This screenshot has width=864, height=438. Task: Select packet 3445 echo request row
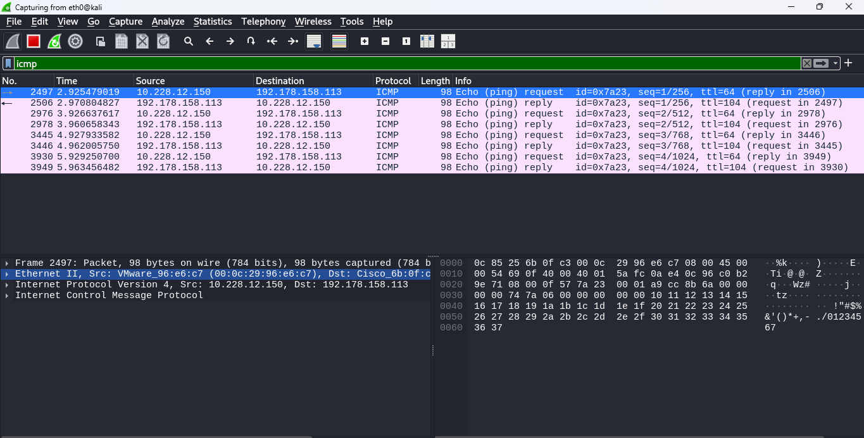[x=432, y=135]
